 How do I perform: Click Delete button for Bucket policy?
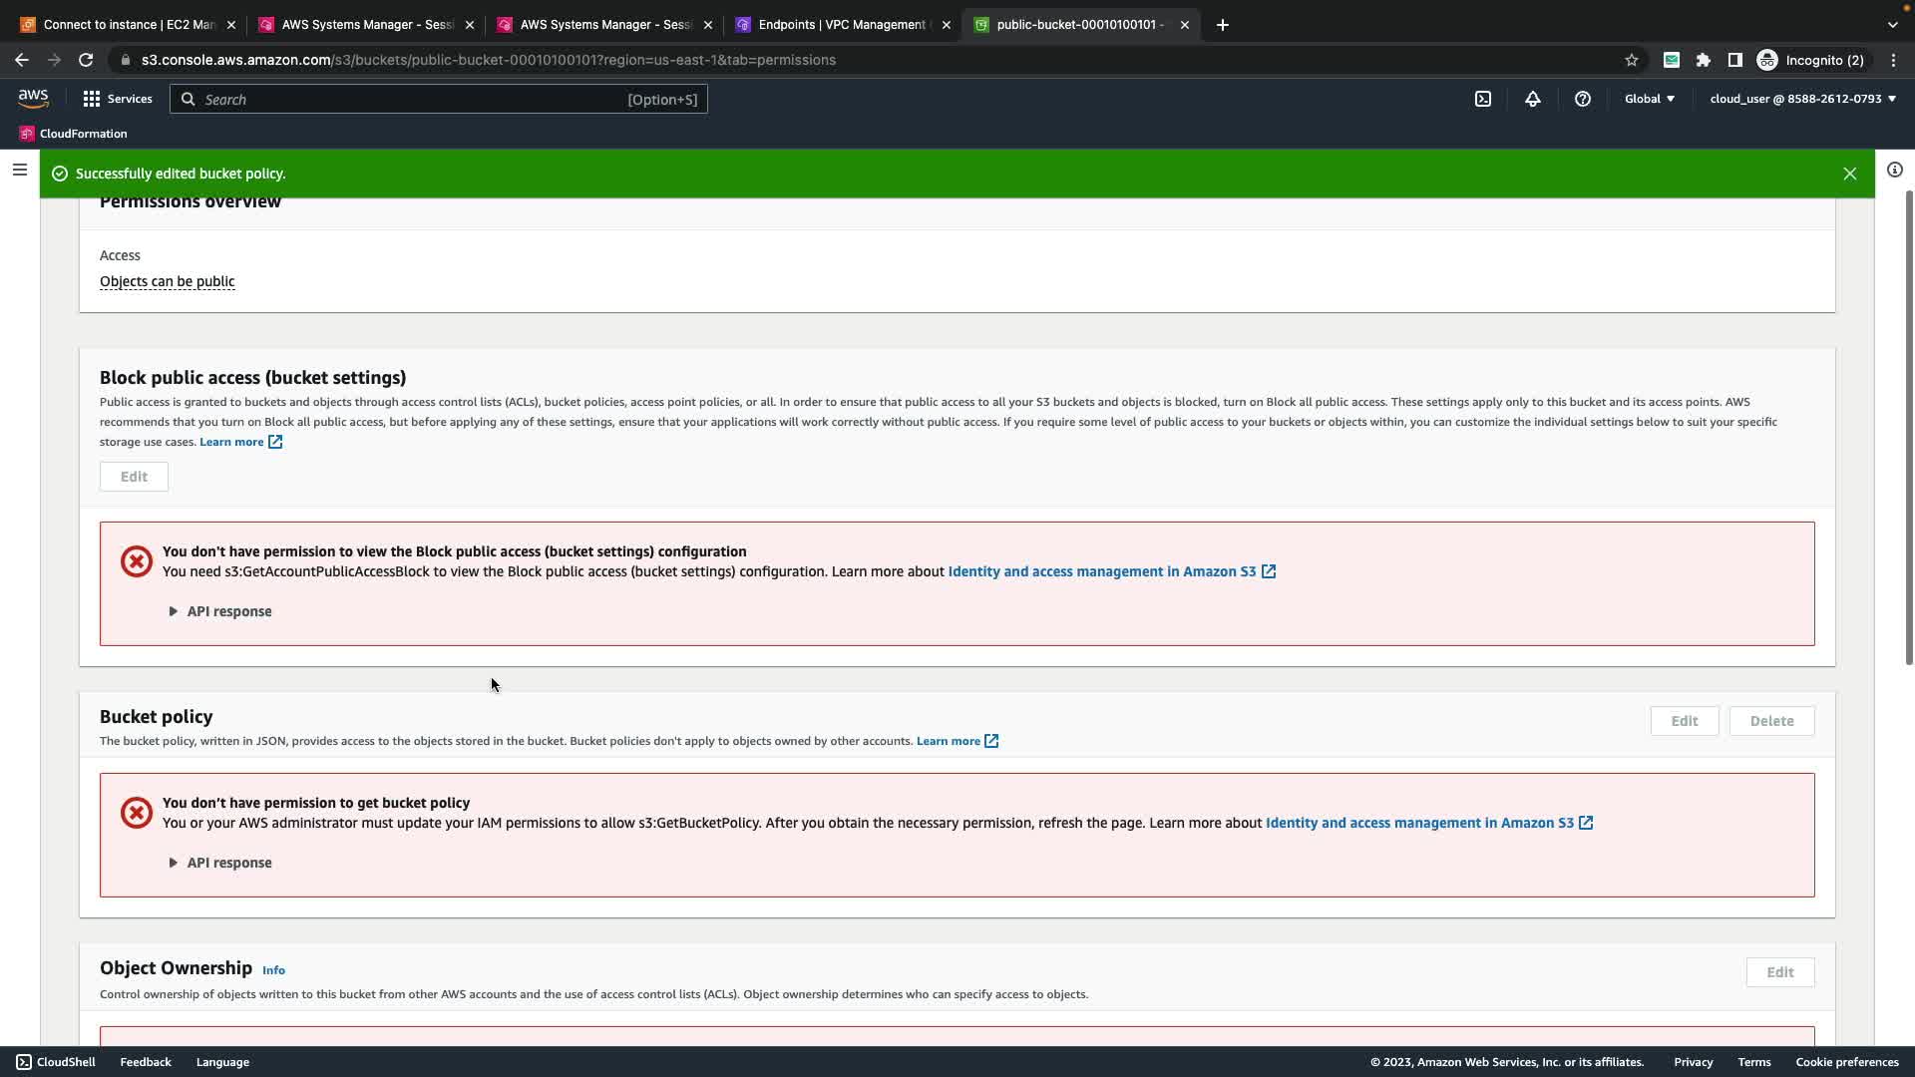coord(1771,721)
